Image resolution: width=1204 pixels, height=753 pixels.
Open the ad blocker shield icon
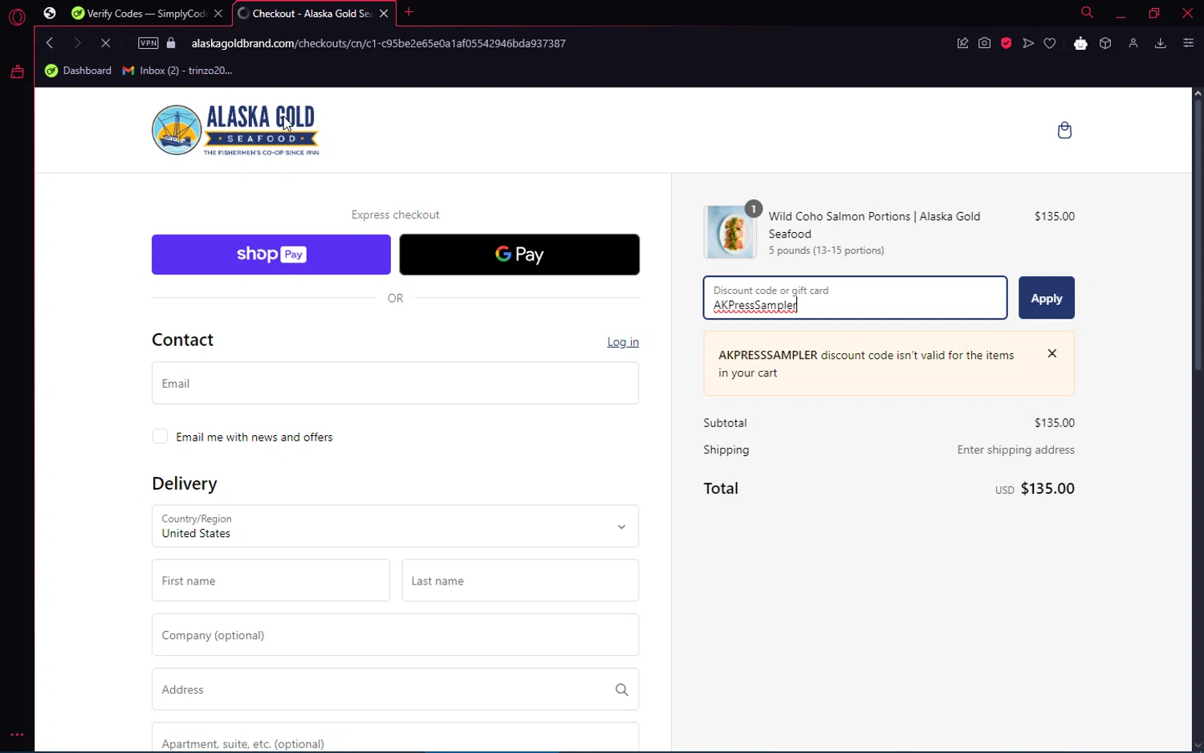(1006, 43)
